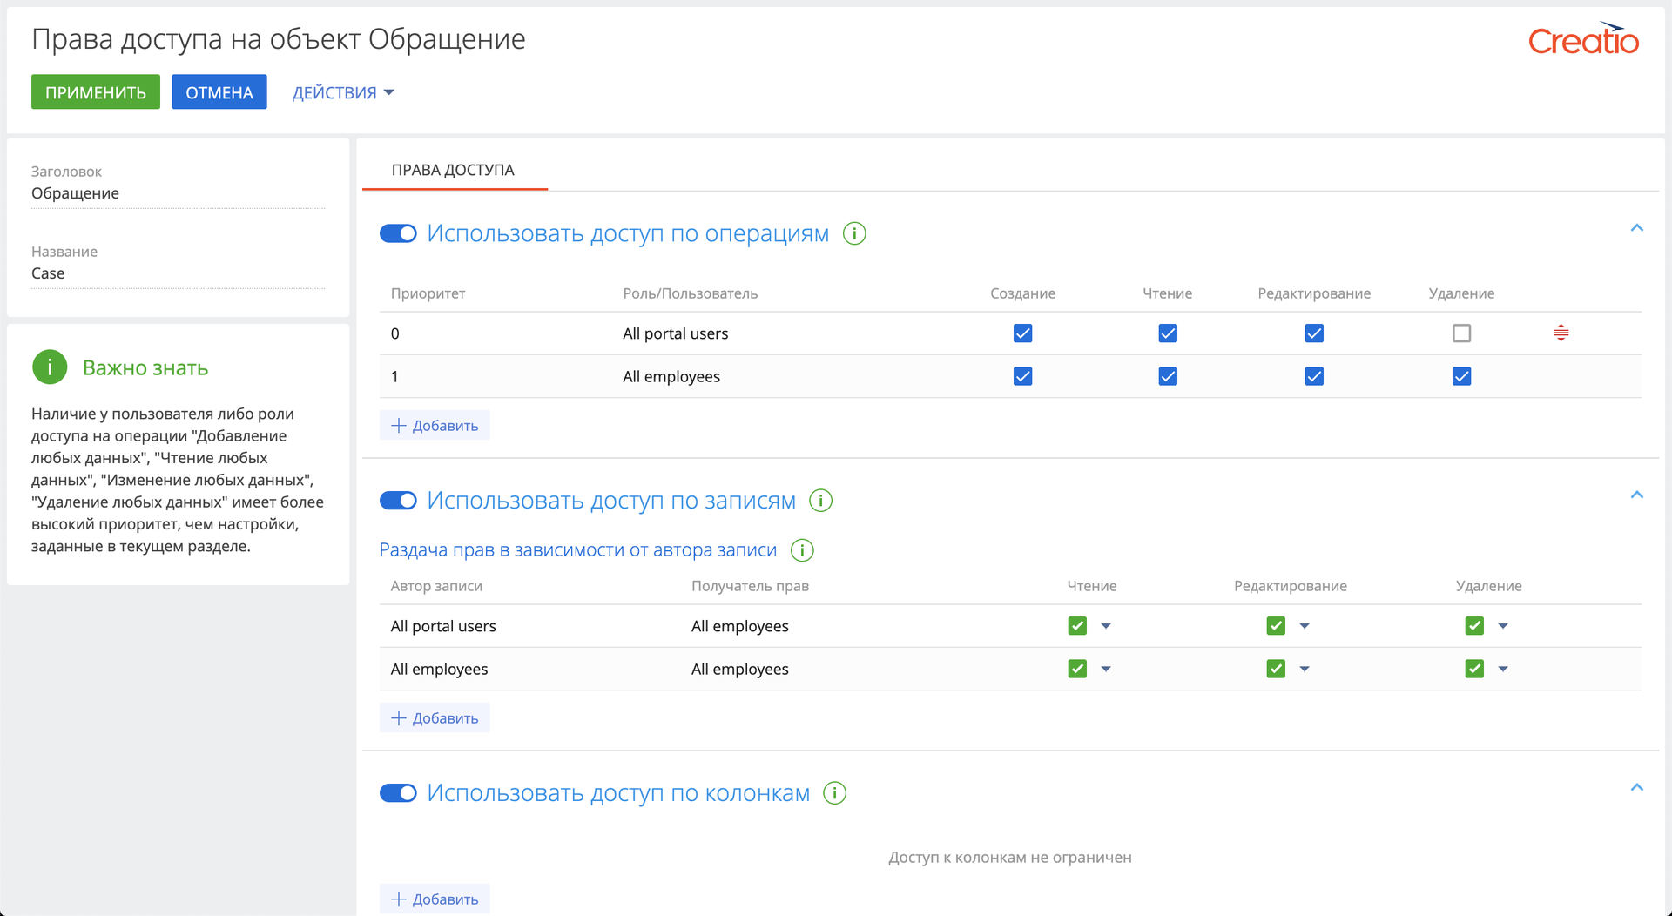Click the Creatio logo
The image size is (1672, 916).
[x=1583, y=39]
